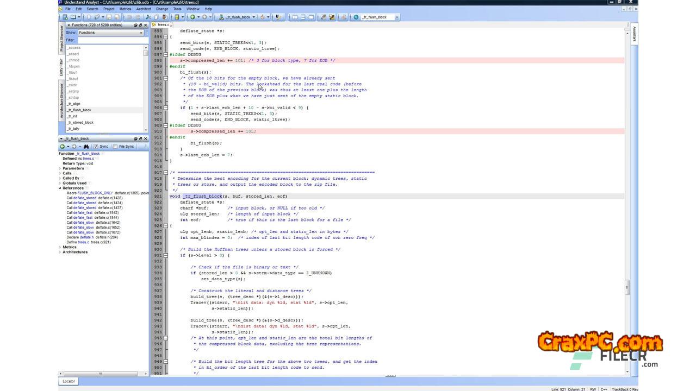Image resolution: width=696 pixels, height=391 pixels.
Task: Toggle the Sync checkbox
Action: 96,147
